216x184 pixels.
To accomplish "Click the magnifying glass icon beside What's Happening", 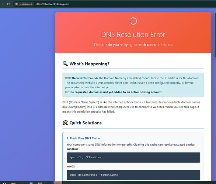I will 65,64.
